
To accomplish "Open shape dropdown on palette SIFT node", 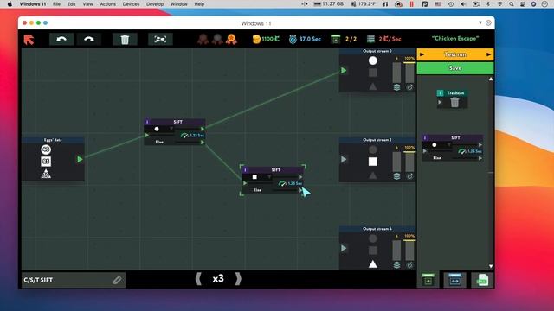I will point(448,145).
